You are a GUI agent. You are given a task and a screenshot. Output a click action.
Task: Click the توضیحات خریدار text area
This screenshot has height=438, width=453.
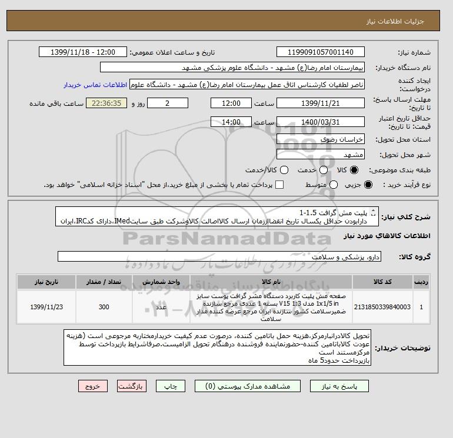point(217,347)
